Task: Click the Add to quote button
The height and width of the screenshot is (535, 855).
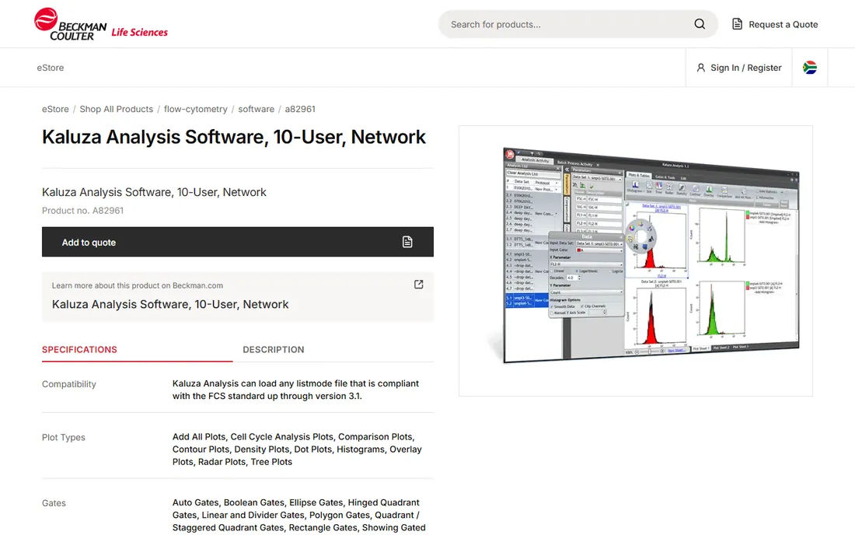Action: (x=238, y=242)
